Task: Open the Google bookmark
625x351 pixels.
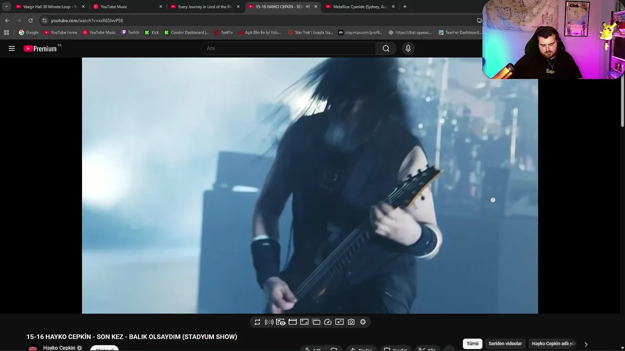Action: pos(29,33)
